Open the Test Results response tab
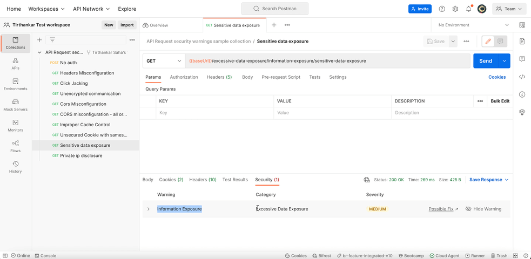The image size is (531, 259). [x=235, y=180]
